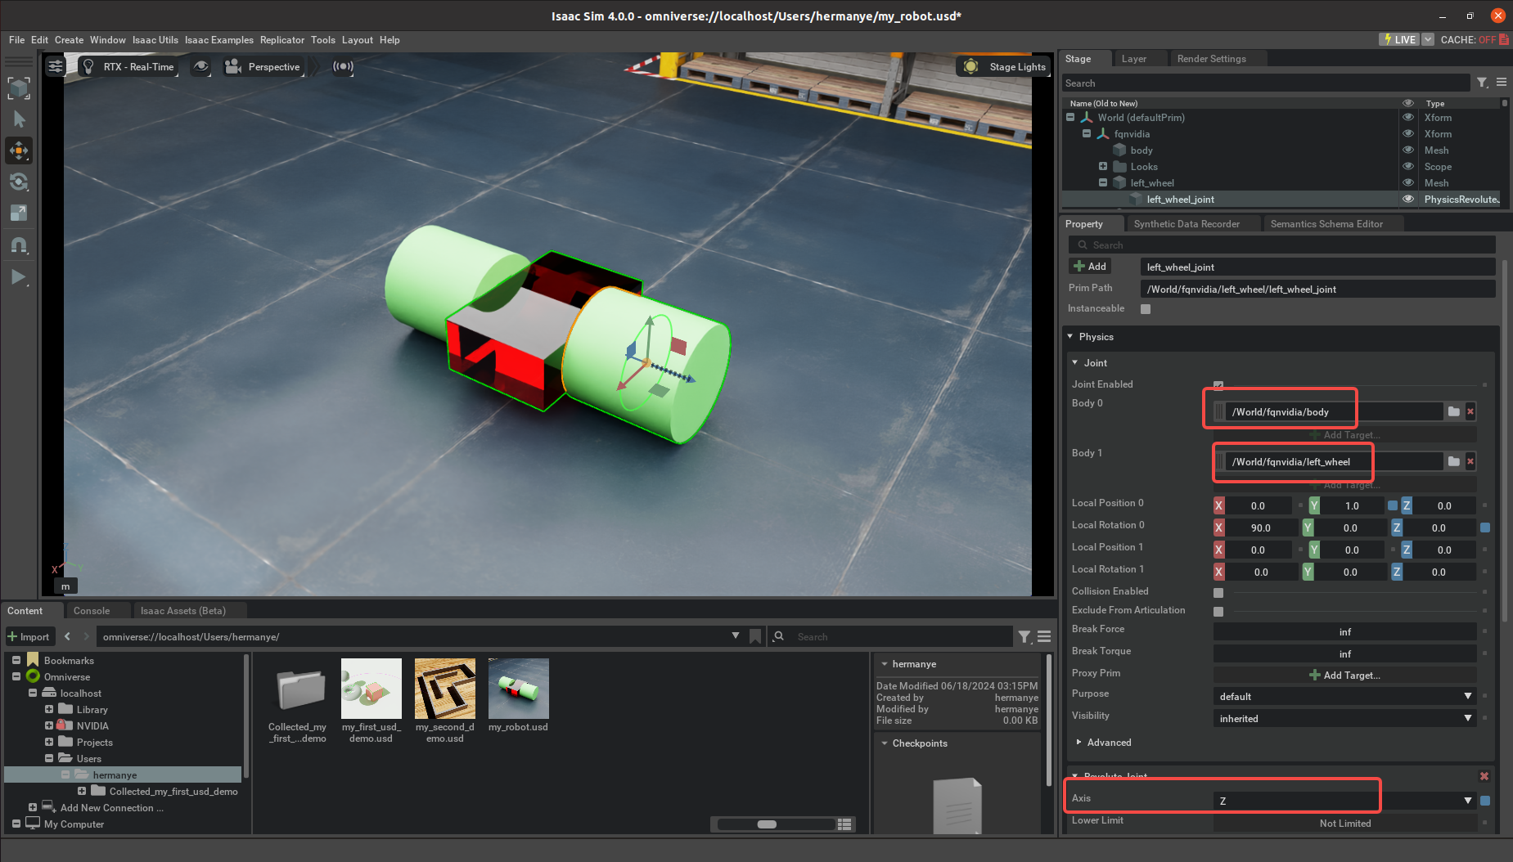Check the Exclude From Articulation box
Screen dimensions: 1513x862
point(1218,611)
